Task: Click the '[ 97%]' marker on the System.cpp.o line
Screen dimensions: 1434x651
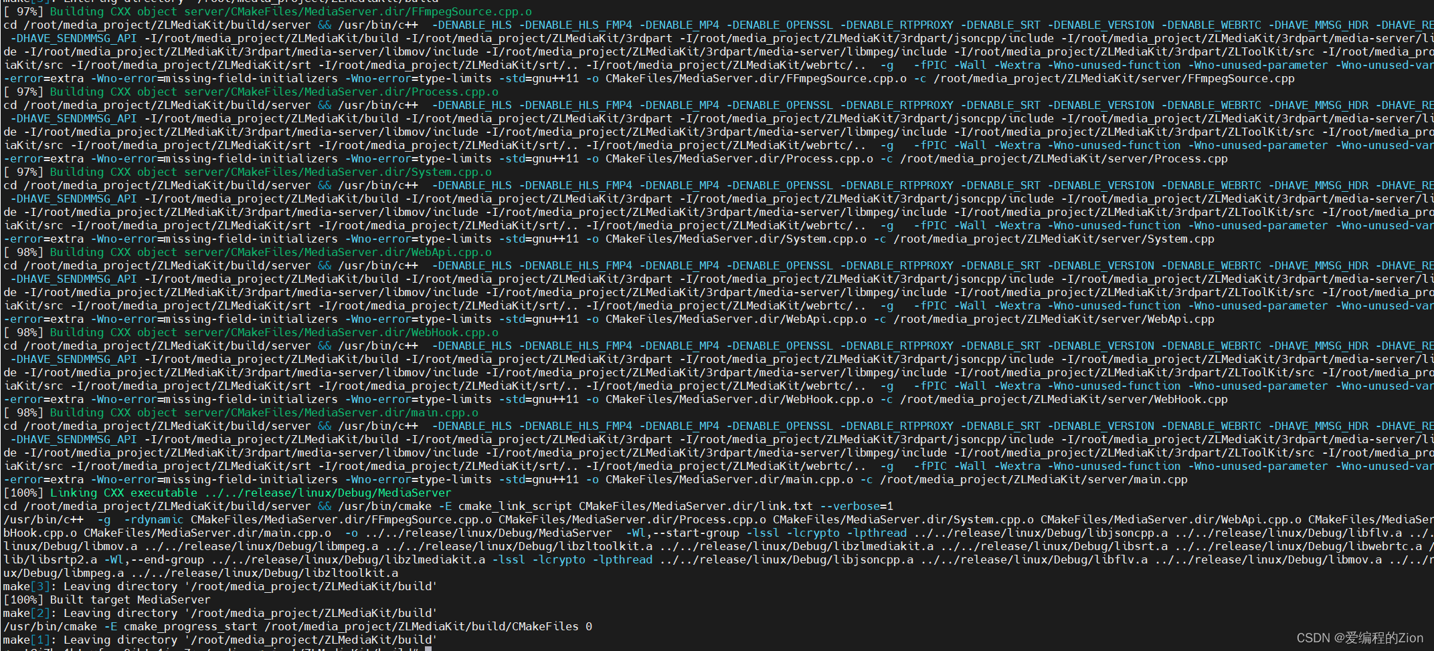Action: (23, 172)
